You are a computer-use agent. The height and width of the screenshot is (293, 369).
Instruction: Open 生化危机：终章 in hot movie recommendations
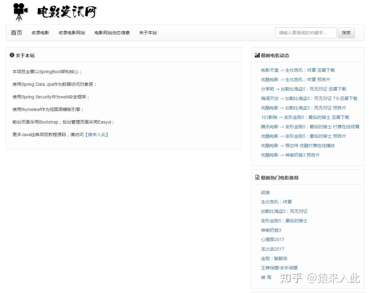pyautogui.click(x=276, y=202)
